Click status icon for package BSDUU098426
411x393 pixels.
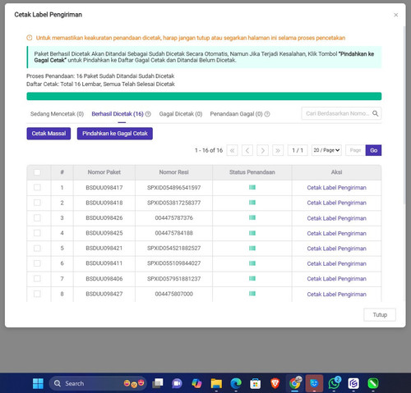[252, 217]
